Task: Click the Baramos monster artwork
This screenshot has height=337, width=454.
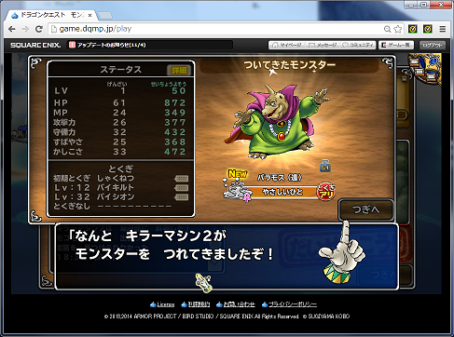Action: click(x=277, y=122)
